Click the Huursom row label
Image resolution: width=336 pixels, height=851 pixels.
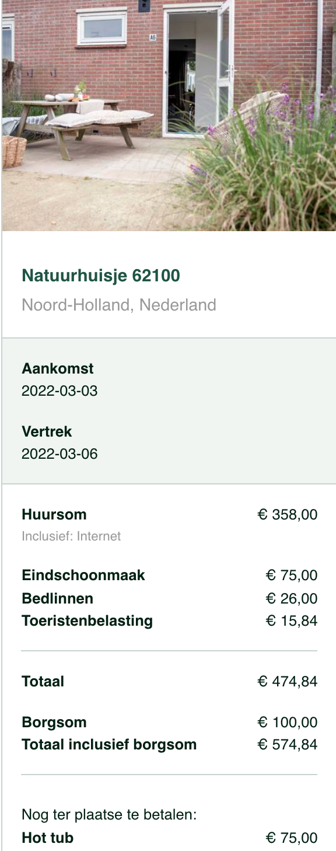(x=54, y=514)
